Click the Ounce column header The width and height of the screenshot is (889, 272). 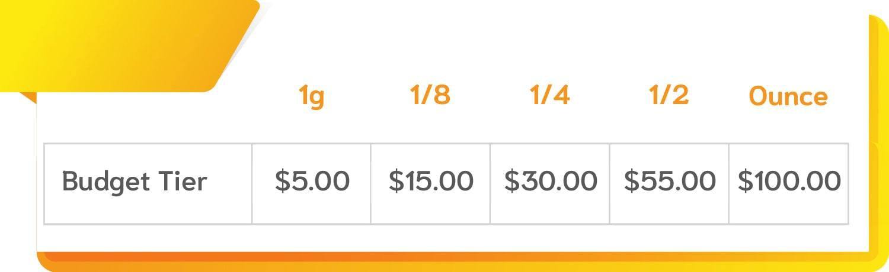coord(788,96)
